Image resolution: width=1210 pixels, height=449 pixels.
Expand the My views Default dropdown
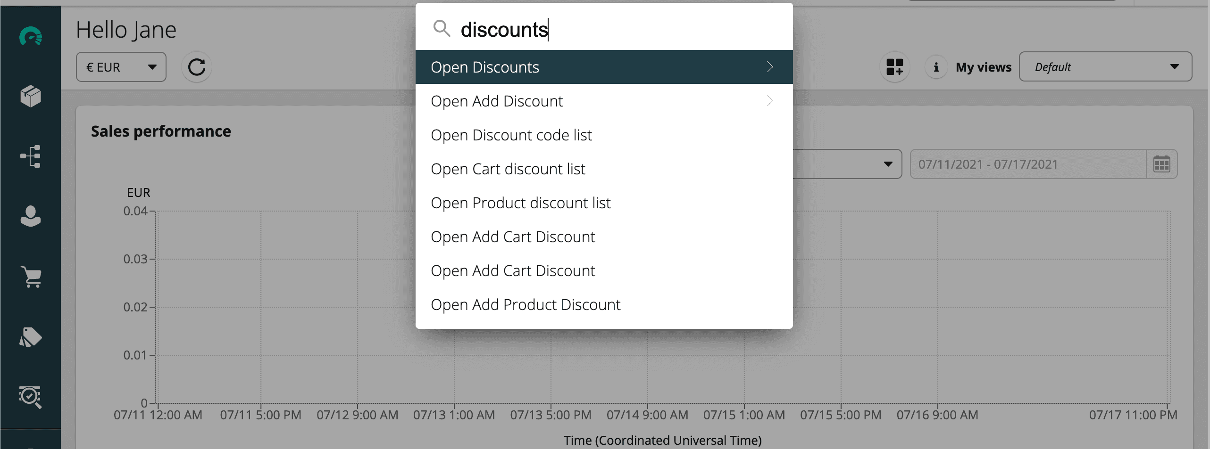tap(1105, 67)
